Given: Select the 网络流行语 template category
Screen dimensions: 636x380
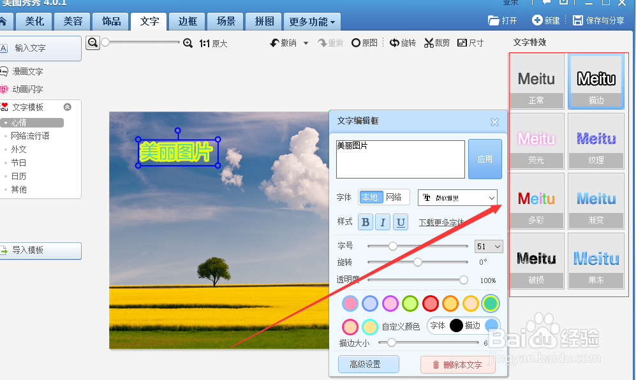Looking at the screenshot, I should coord(30,136).
